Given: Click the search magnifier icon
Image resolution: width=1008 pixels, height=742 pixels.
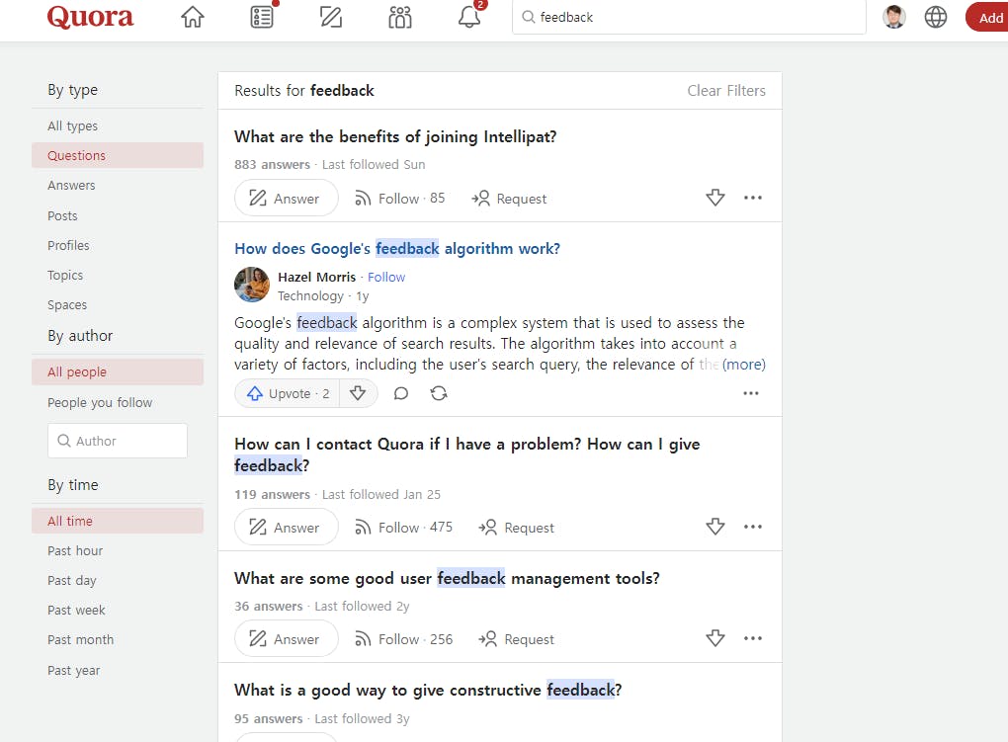Looking at the screenshot, I should pos(528,17).
